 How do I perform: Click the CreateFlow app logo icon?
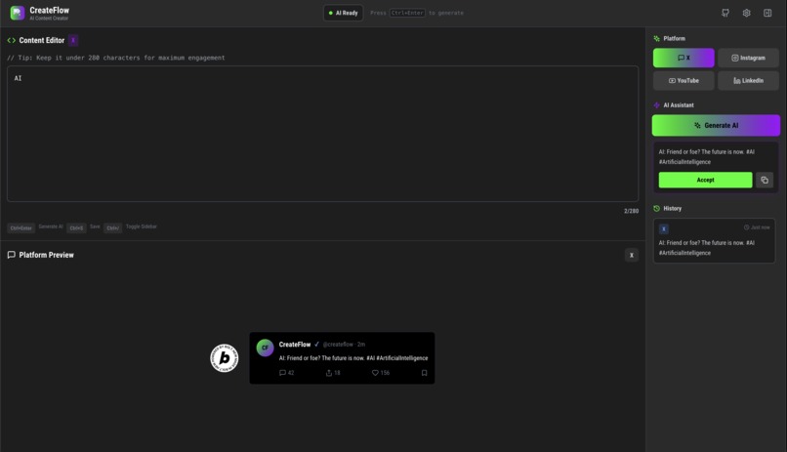pyautogui.click(x=17, y=13)
